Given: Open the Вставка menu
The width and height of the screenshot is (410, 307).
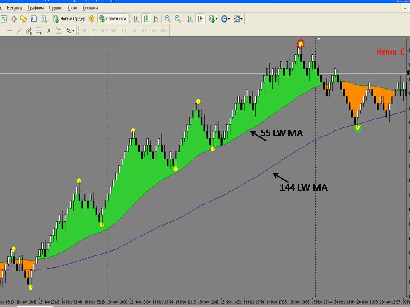Looking at the screenshot, I should pos(15,8).
